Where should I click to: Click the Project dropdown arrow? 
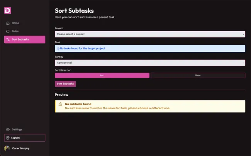point(243,34)
